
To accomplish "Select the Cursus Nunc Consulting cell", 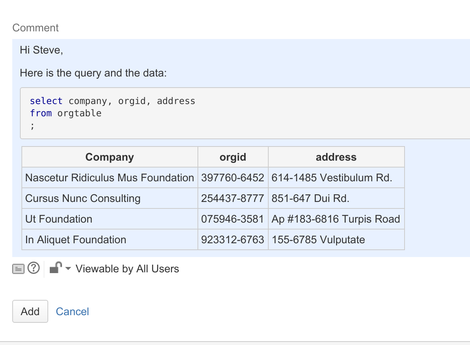I will tap(110, 198).
